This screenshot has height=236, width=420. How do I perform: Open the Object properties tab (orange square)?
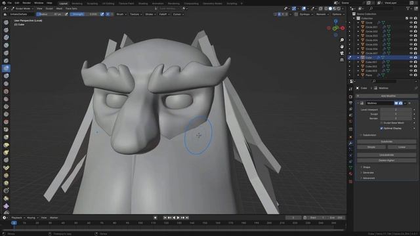(350, 137)
